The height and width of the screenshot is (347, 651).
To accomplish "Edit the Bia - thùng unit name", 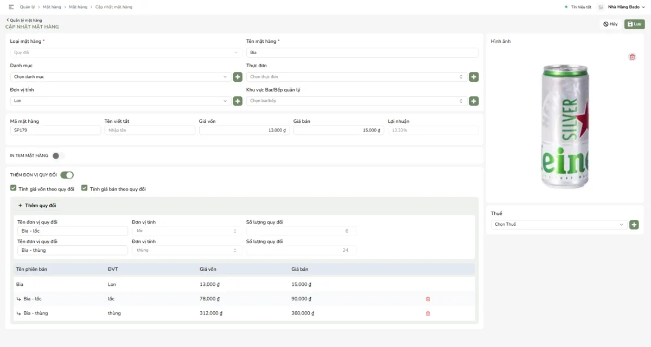I will point(73,250).
